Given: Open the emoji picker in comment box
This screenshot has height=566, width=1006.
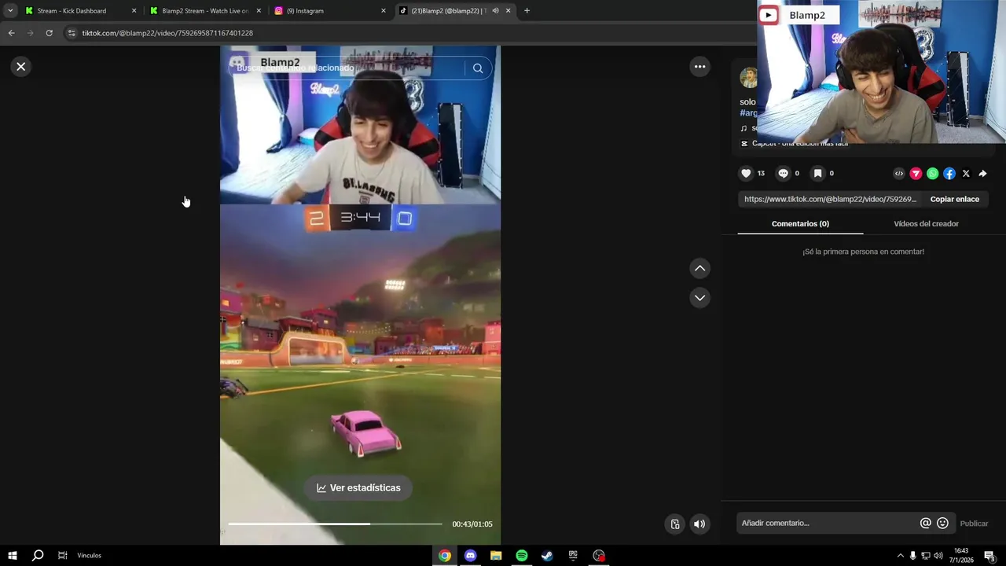Looking at the screenshot, I should [942, 524].
